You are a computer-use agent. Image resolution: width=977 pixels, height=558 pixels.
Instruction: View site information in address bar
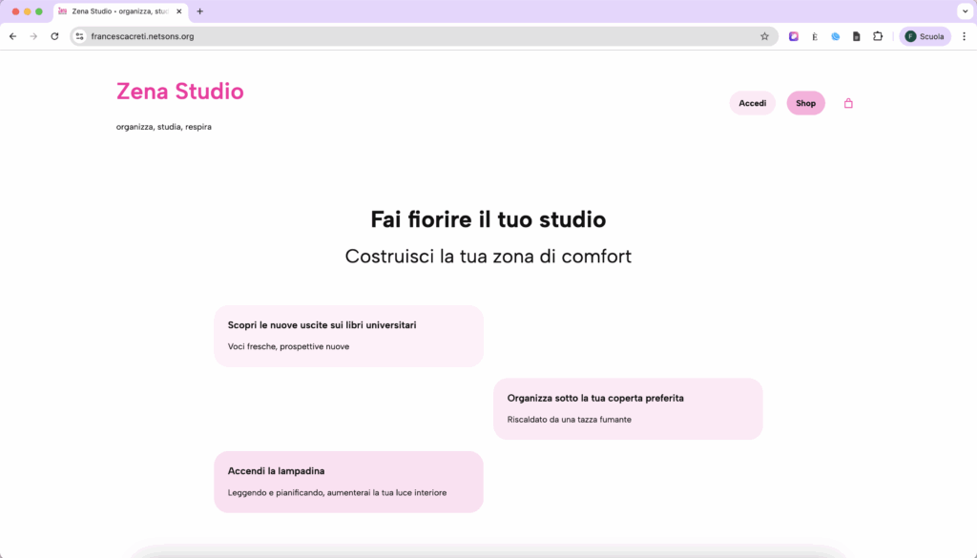pos(80,36)
